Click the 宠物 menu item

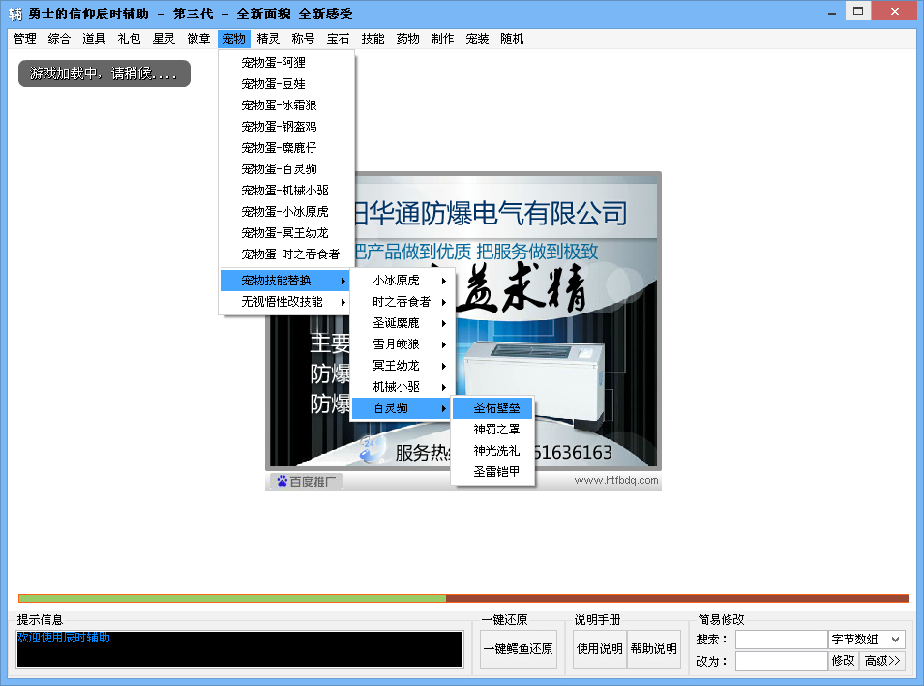click(233, 39)
